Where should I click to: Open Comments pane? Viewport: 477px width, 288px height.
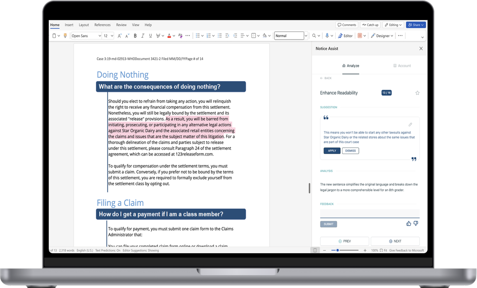pos(347,25)
